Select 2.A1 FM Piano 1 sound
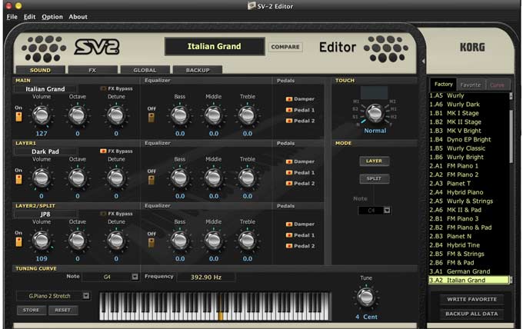Image resolution: width=523 pixels, height=329 pixels. point(468,166)
